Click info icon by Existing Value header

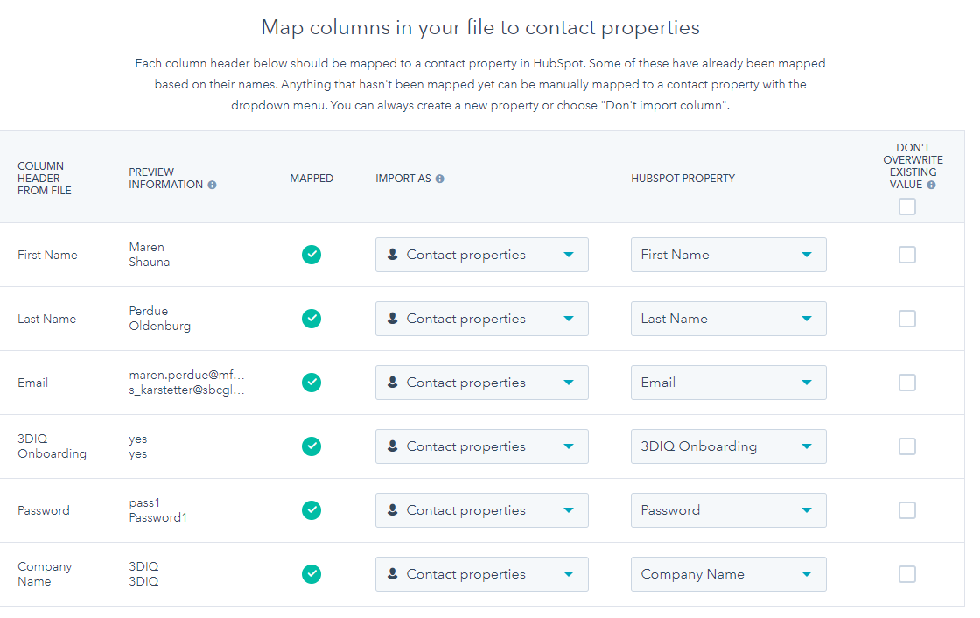931,186
